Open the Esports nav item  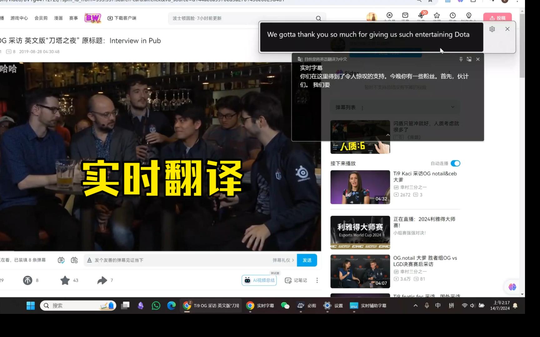(x=73, y=18)
